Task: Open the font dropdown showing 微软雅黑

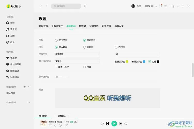Action: (x=77, y=54)
